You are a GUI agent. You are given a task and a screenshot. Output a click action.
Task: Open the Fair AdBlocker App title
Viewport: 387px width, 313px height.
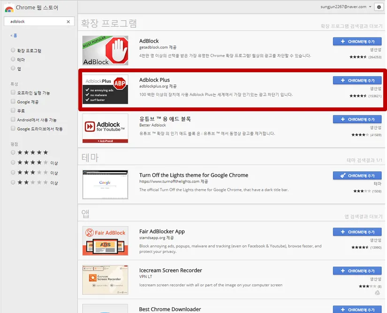click(162, 231)
